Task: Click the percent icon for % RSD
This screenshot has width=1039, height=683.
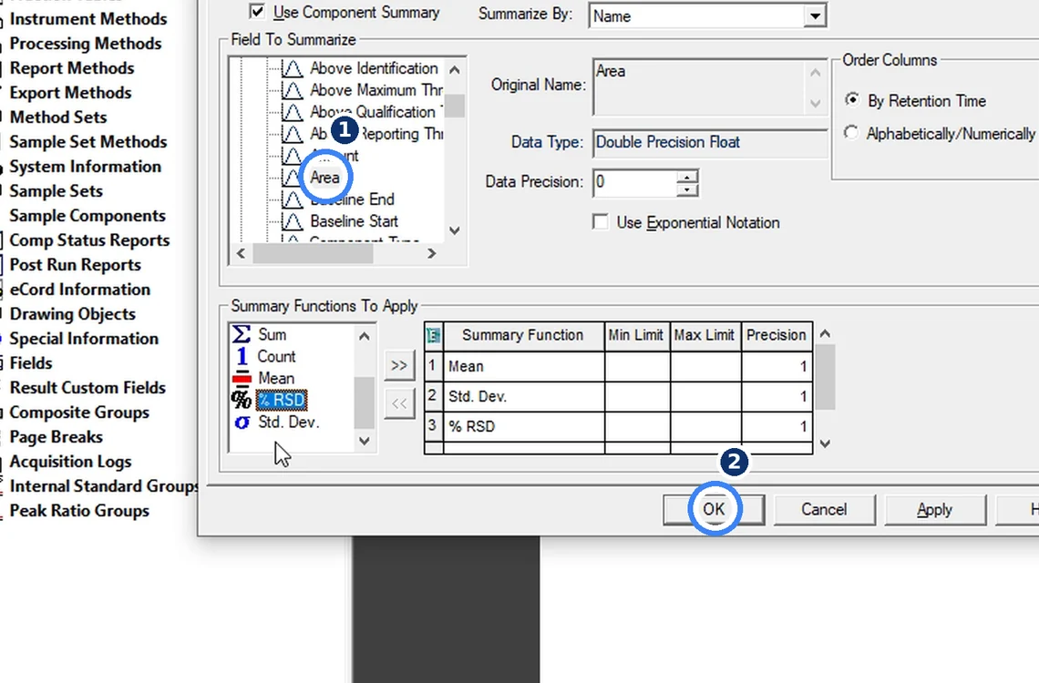Action: 242,400
